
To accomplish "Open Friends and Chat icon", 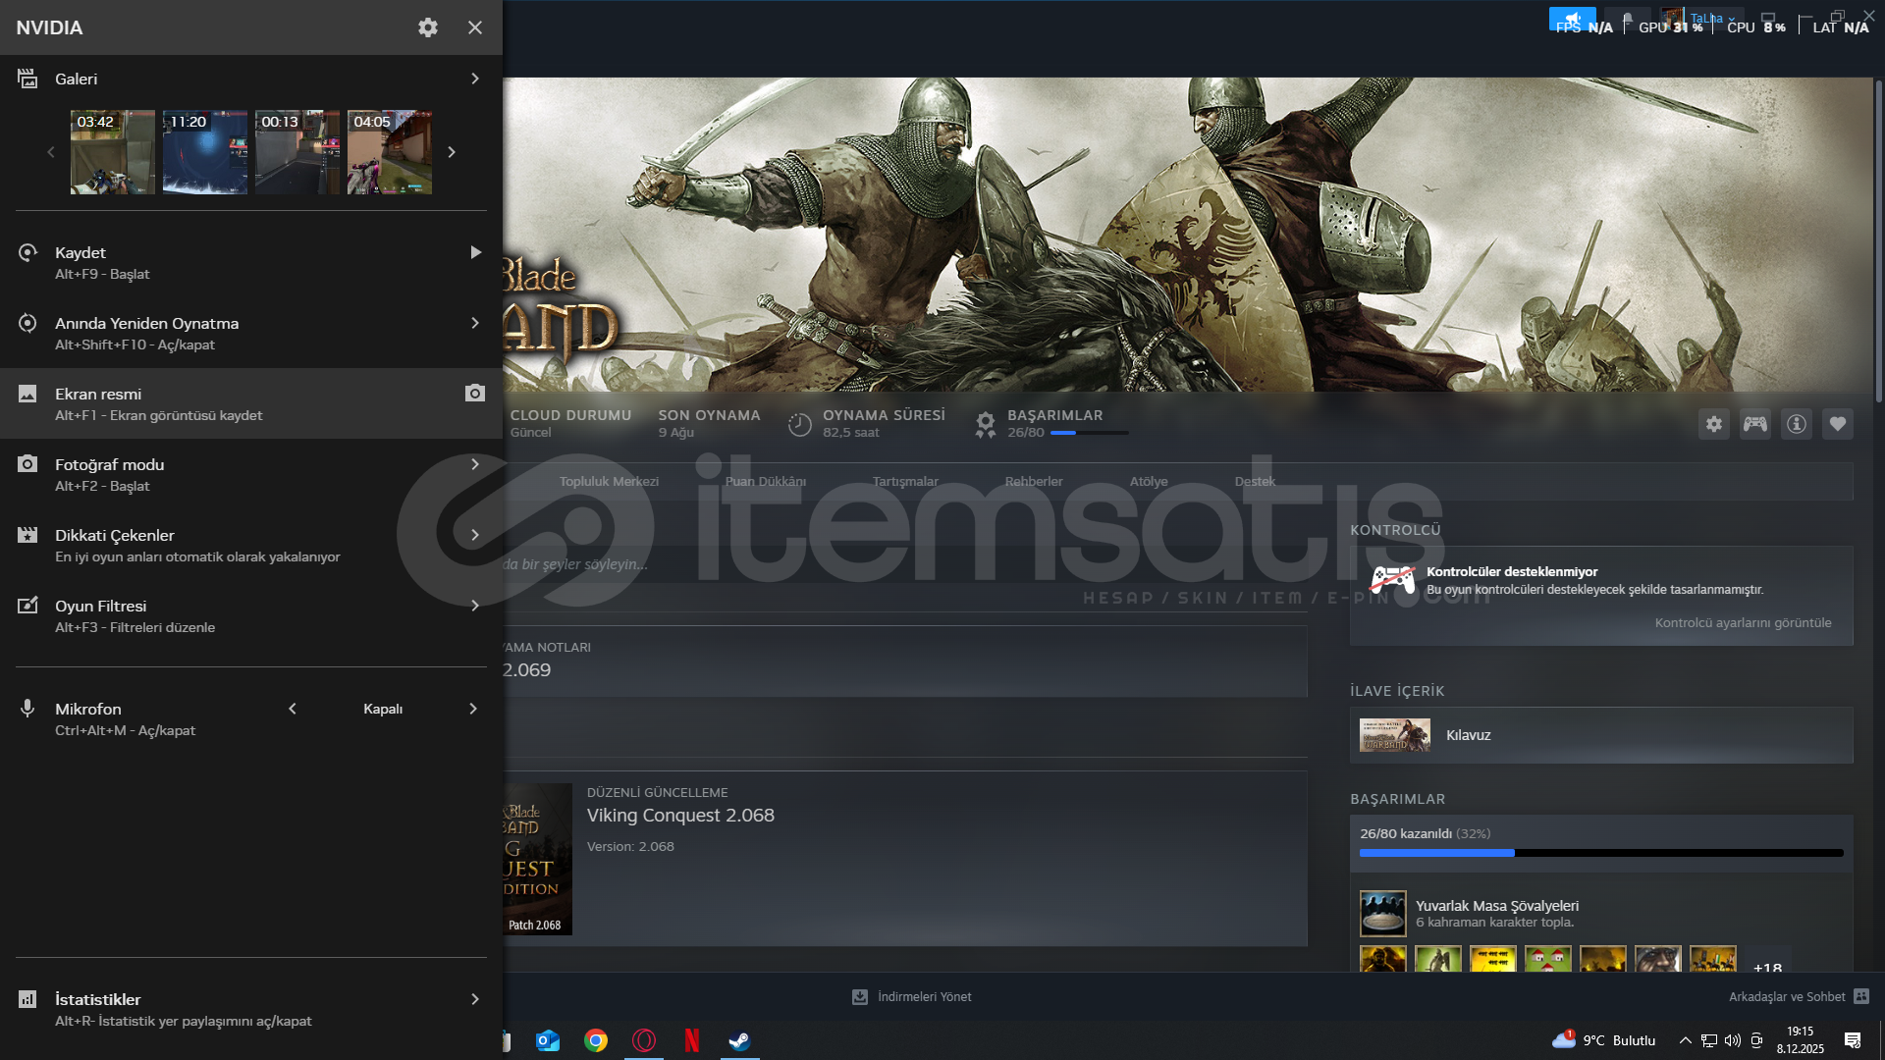I will click(1861, 996).
